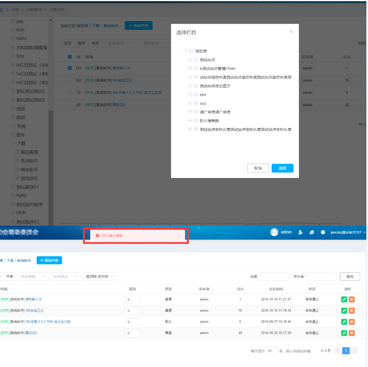Click the 固顶 button behind the dialog

point(67,43)
